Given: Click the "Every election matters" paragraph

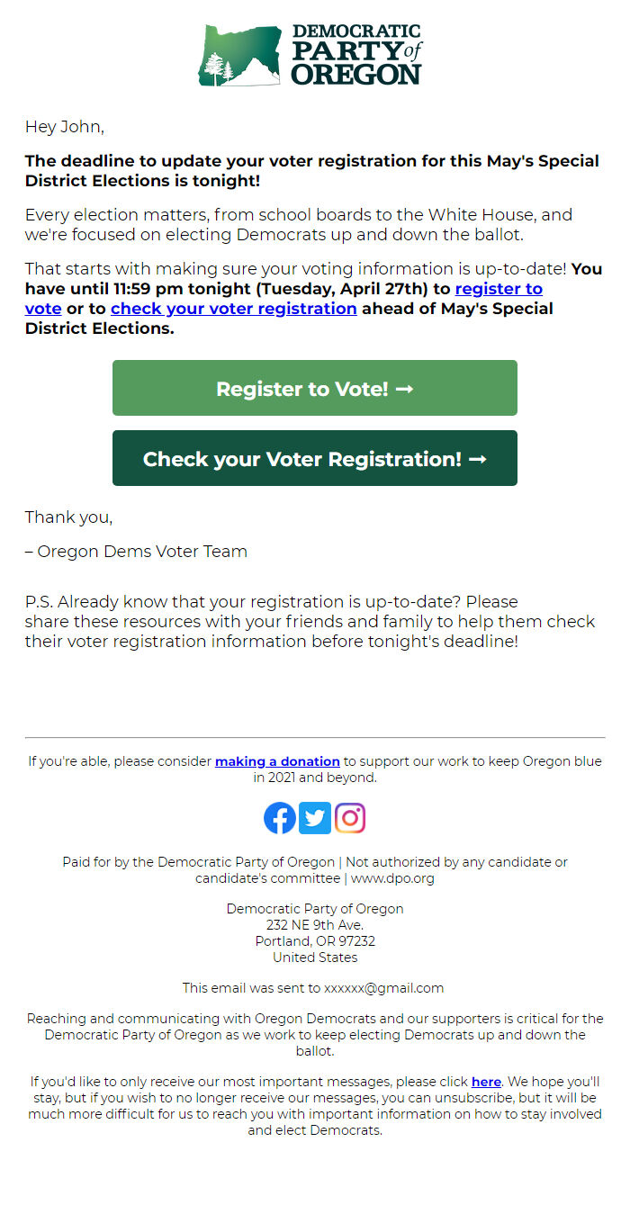Looking at the screenshot, I should pyautogui.click(x=299, y=225).
